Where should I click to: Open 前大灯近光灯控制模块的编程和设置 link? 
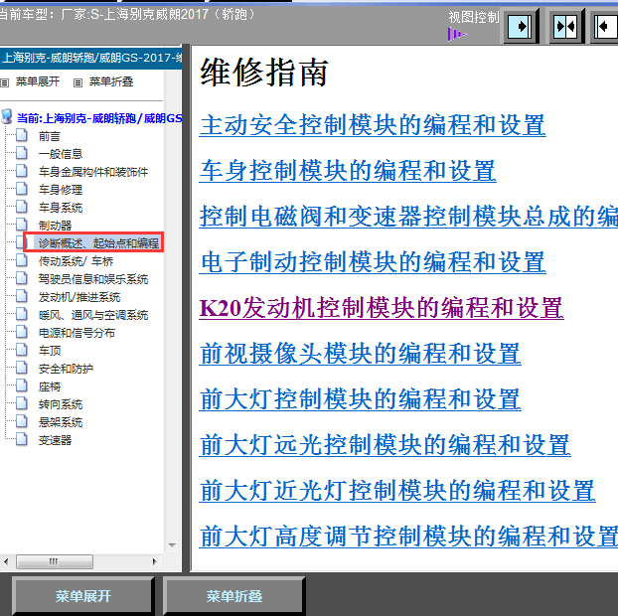(x=397, y=491)
